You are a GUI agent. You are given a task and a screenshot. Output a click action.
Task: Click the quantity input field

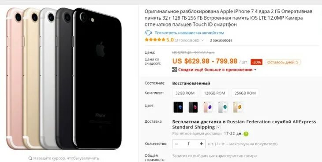[x=189, y=144]
